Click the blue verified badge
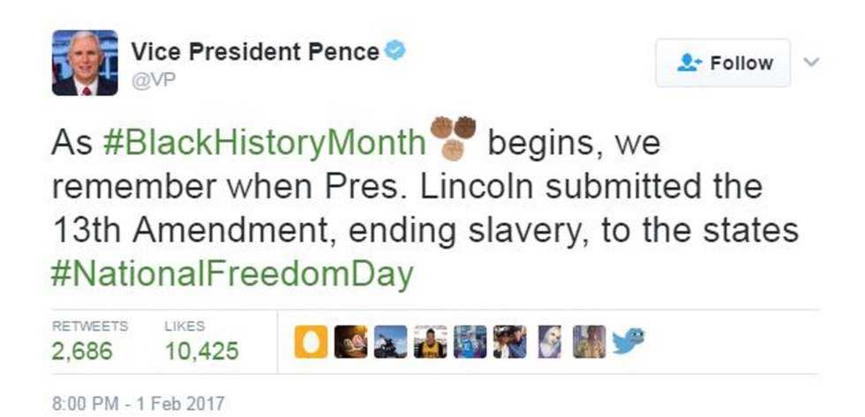Screen dimensions: 865x417 tap(397, 51)
